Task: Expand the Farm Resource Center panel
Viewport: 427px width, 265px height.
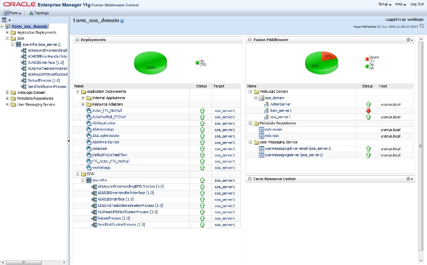Action: click(250, 179)
